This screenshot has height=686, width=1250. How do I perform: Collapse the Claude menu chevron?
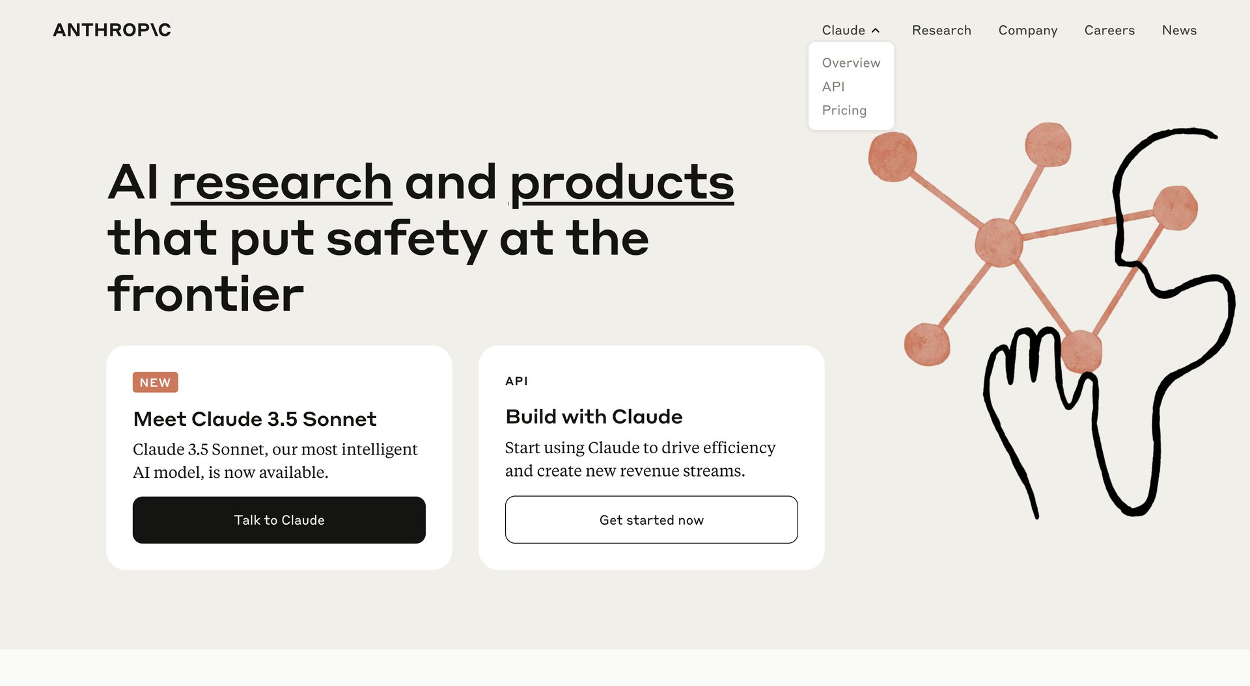(876, 31)
